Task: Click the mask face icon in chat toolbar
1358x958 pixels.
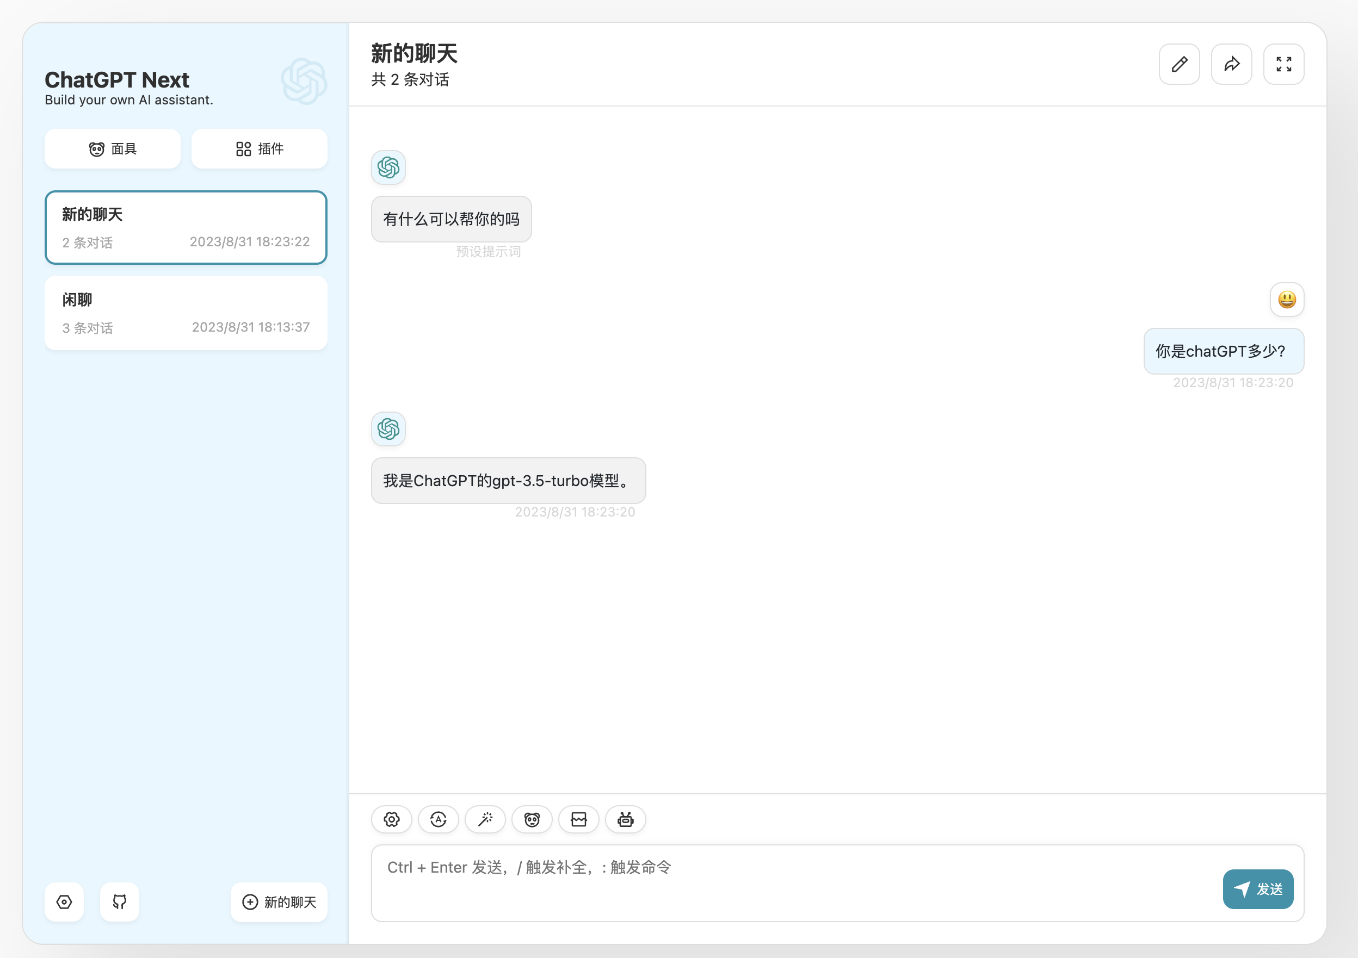Action: point(532,819)
